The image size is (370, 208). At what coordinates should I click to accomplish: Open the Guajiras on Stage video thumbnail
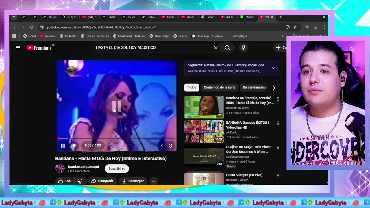pyautogui.click(x=204, y=156)
